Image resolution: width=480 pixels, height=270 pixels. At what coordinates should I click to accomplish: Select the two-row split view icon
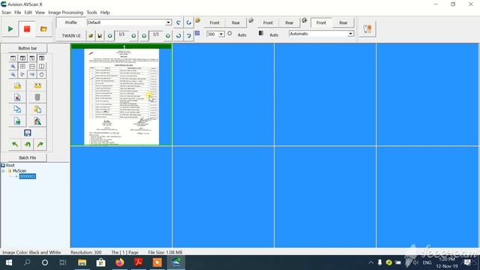pyautogui.click(x=32, y=67)
